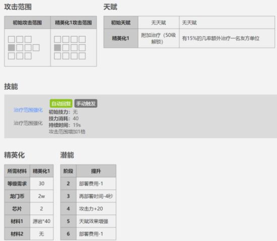Select the 所需材料 header cell
This screenshot has width=277, height=241.
point(17,171)
